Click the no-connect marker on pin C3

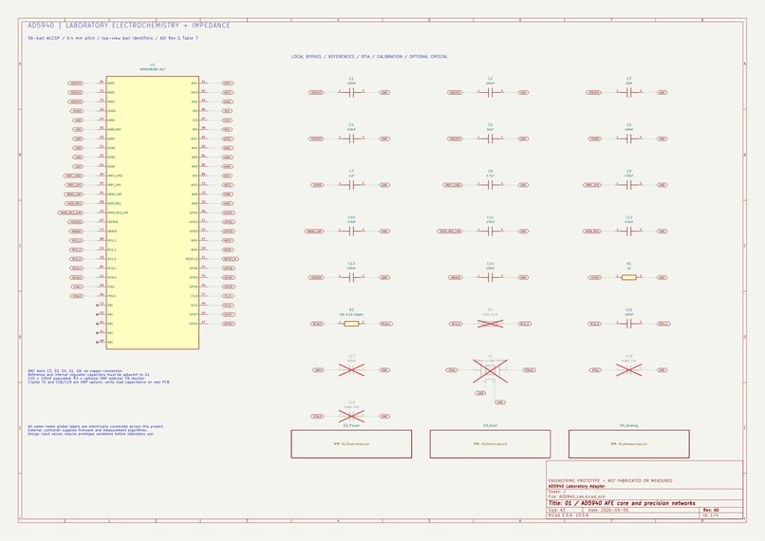pos(98,306)
